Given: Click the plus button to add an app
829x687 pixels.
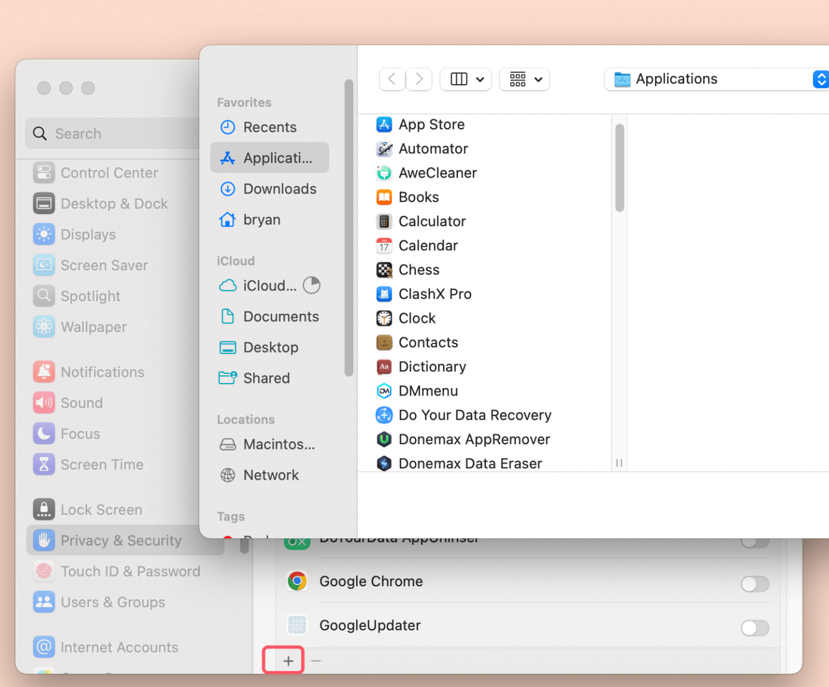Looking at the screenshot, I should [x=288, y=661].
